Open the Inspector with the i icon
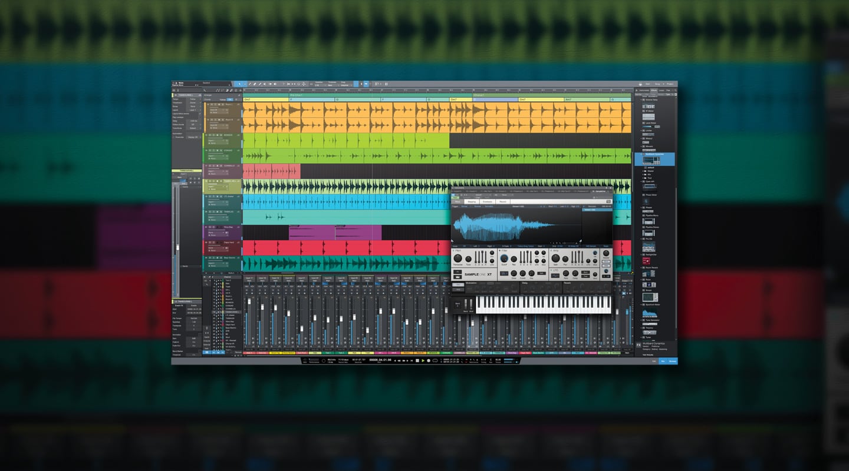 (178, 91)
